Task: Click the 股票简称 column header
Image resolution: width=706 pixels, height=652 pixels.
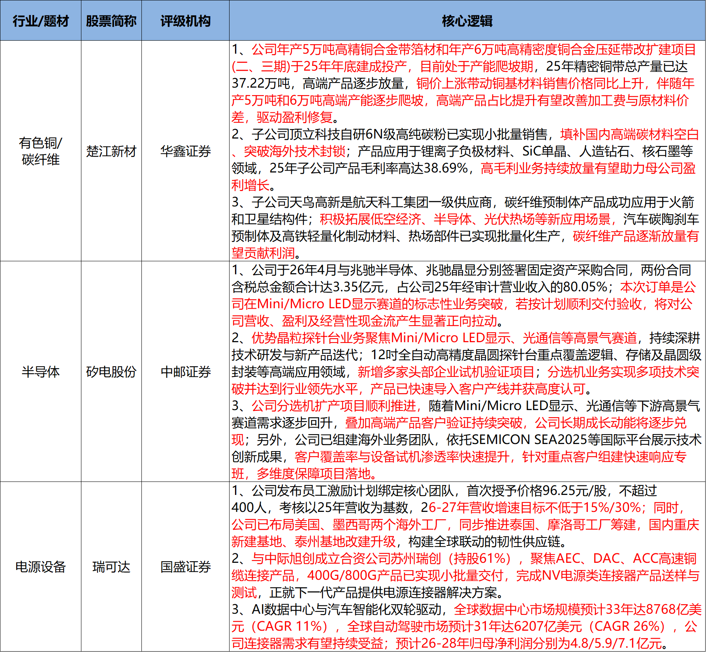Action: pyautogui.click(x=111, y=21)
